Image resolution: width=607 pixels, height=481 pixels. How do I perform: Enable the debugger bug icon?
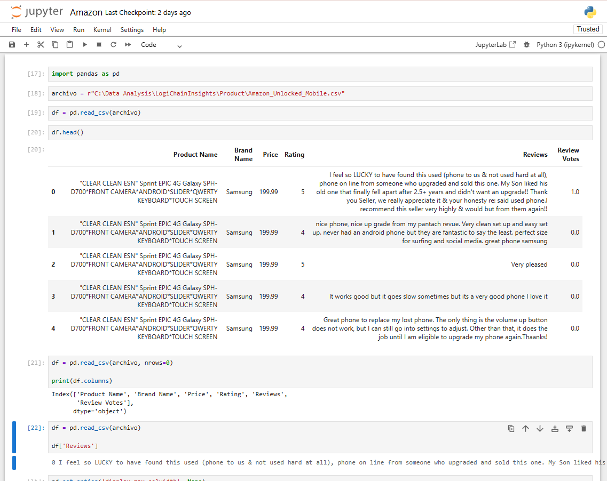(526, 44)
